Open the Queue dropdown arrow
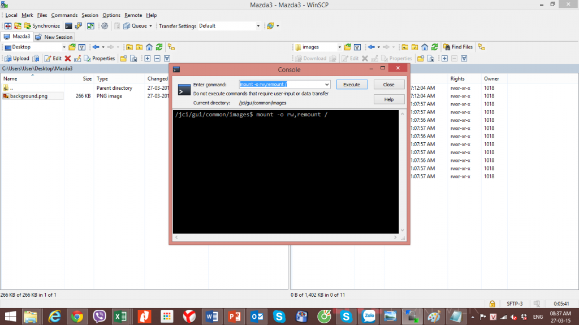Image resolution: width=579 pixels, height=325 pixels. pos(150,26)
